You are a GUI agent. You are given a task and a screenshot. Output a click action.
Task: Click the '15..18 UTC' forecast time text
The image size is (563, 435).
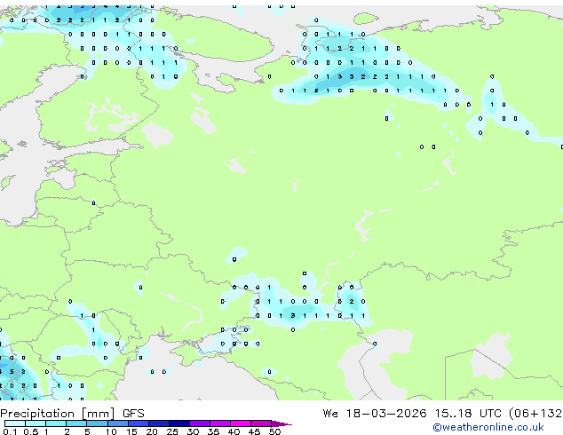point(469,414)
